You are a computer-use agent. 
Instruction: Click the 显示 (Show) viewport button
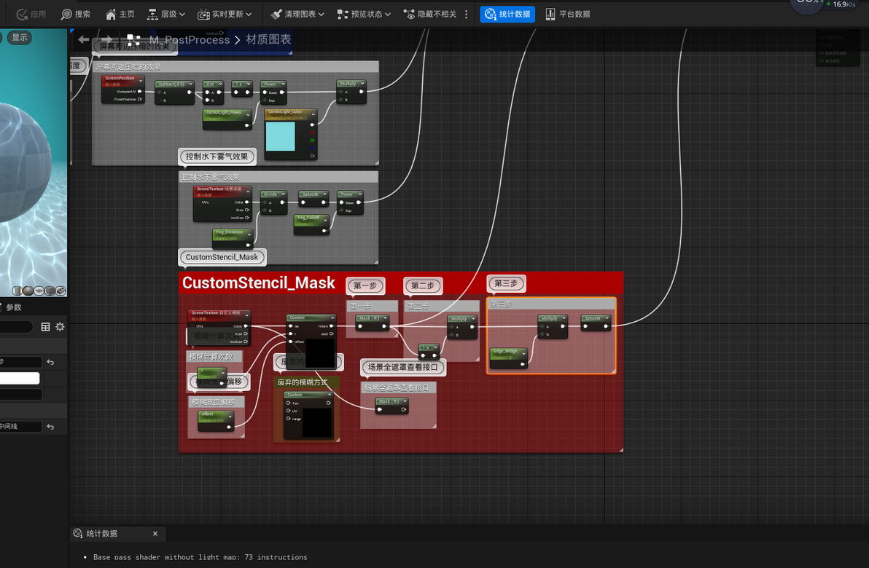click(20, 38)
